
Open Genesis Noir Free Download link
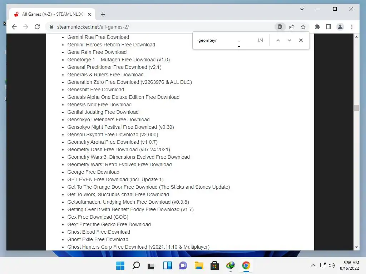click(99, 105)
